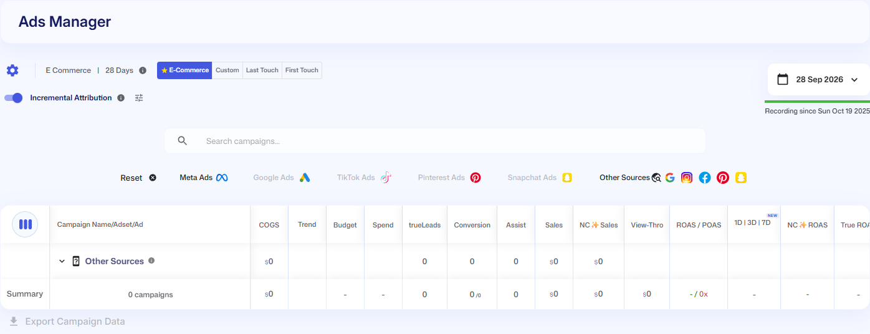Click the Spend column header
870x334 pixels.
[x=383, y=225]
